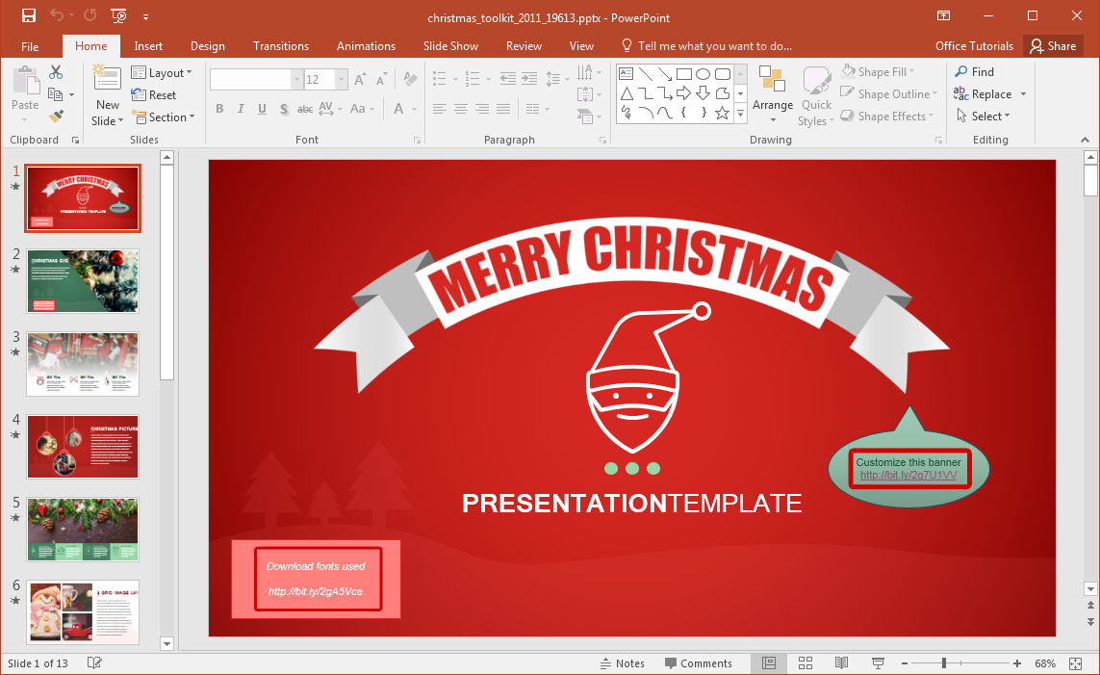Viewport: 1100px width, 675px height.
Task: Start the Slide Show from status bar
Action: [878, 663]
